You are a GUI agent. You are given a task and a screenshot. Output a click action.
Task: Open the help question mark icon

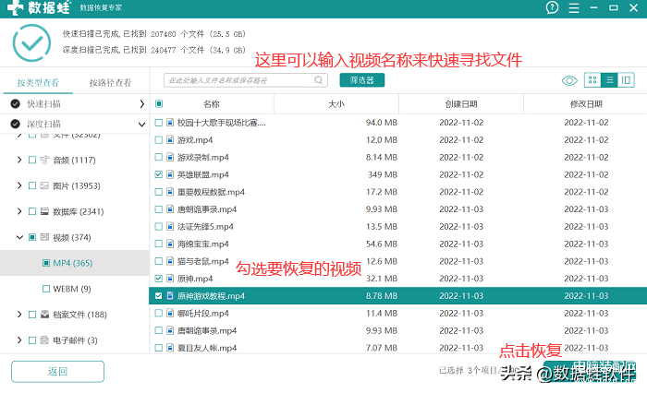click(x=552, y=7)
